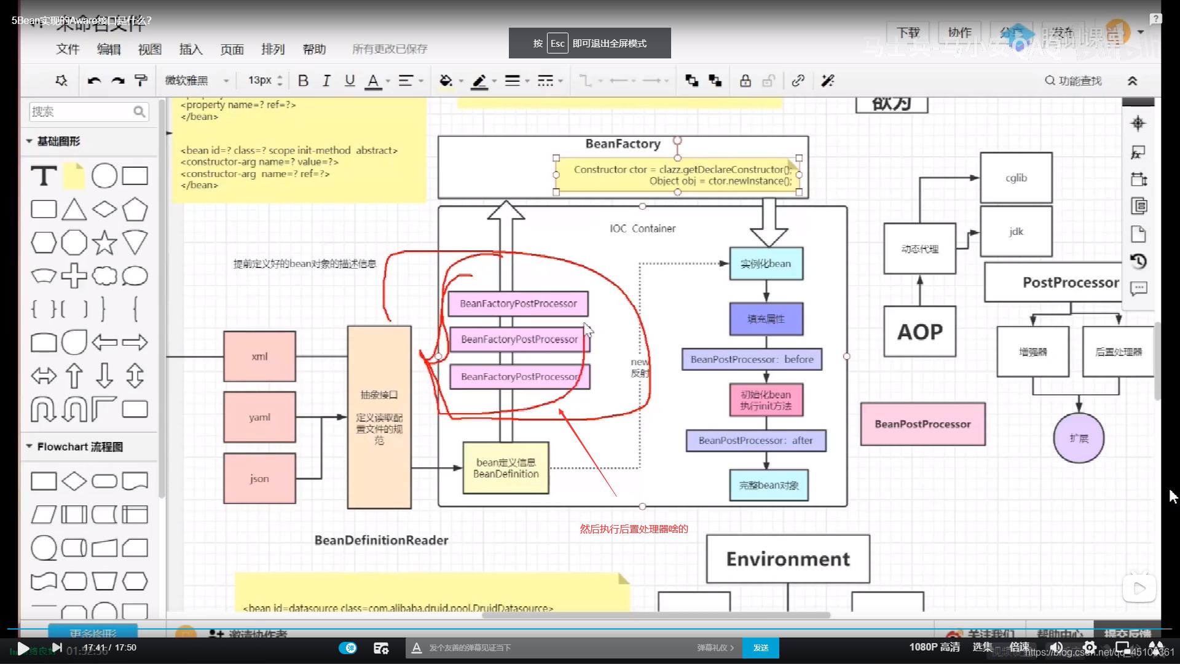1180x664 pixels.
Task: Change the 1080P 高清 video quality
Action: click(934, 647)
